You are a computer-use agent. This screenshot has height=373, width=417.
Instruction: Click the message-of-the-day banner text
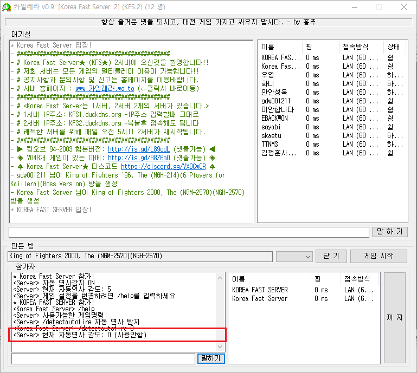click(x=208, y=22)
